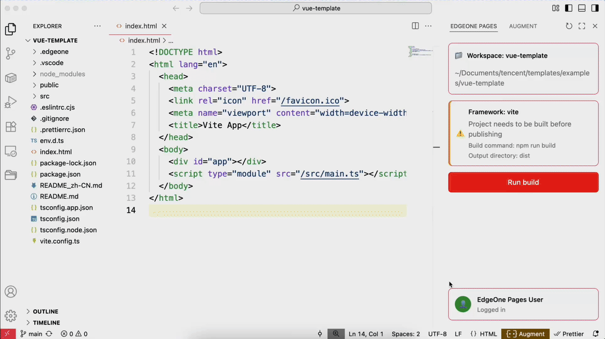Select the index.html editor tab
Viewport: 605px width, 339px height.
pyautogui.click(x=141, y=26)
